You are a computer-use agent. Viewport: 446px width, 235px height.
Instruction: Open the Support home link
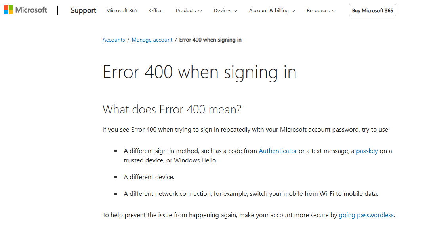[83, 11]
